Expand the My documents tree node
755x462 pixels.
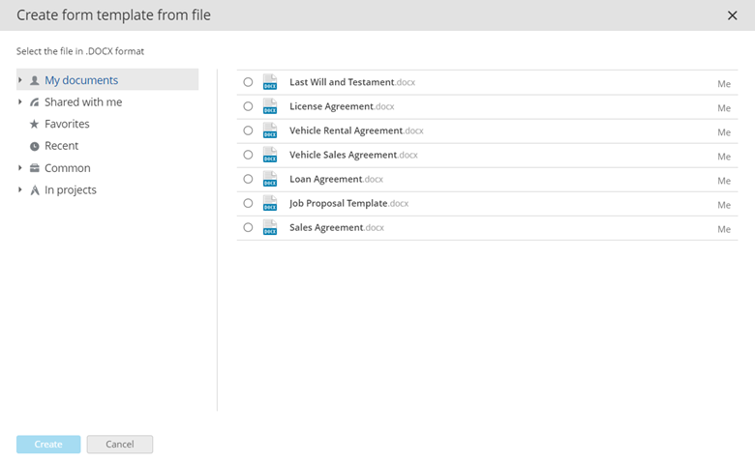pos(20,80)
